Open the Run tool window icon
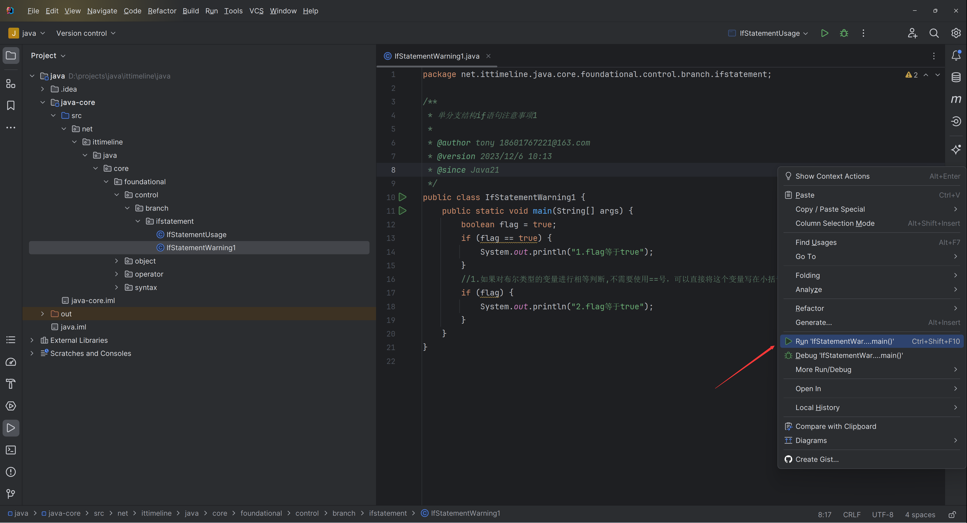The height and width of the screenshot is (523, 967). pyautogui.click(x=11, y=428)
